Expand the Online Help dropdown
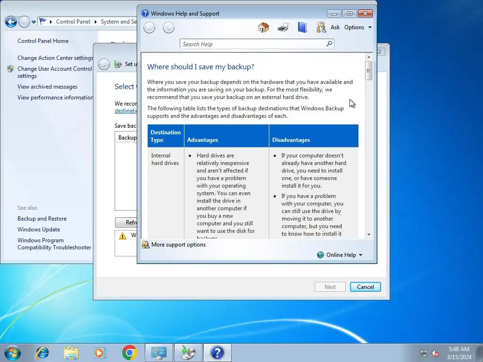 click(x=340, y=255)
